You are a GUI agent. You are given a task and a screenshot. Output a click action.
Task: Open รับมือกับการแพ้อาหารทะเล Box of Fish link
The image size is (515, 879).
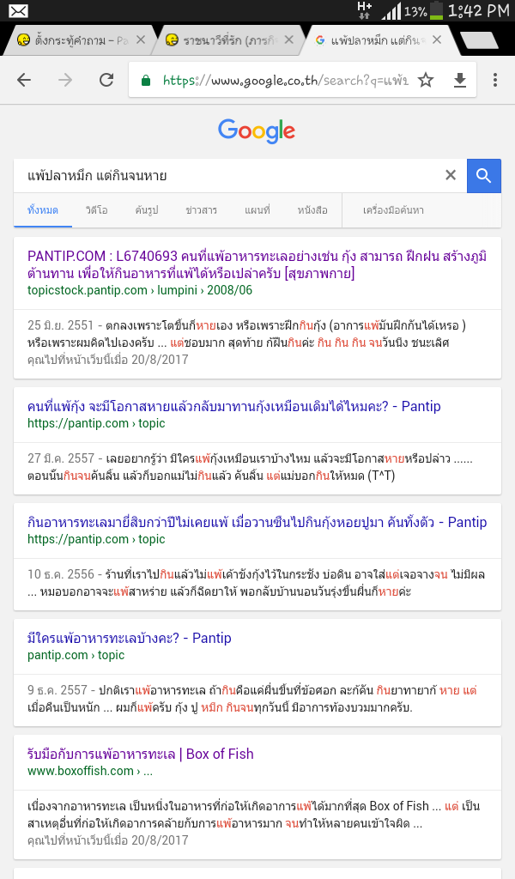click(x=140, y=754)
